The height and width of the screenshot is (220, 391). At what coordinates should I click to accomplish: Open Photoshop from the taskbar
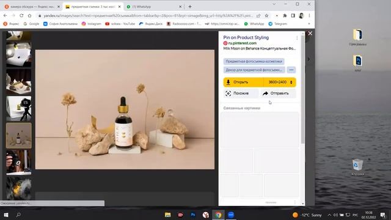(193, 215)
